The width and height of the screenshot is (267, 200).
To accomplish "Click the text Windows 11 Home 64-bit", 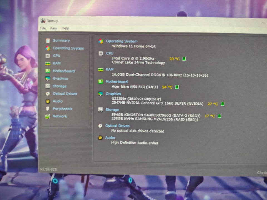I will coord(134,46).
